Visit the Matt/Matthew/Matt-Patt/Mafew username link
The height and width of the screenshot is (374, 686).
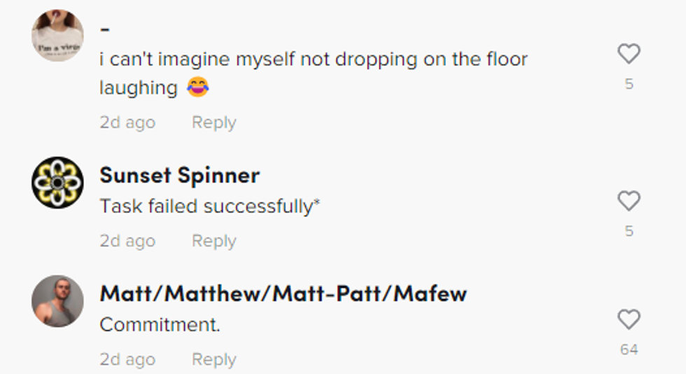(x=283, y=293)
